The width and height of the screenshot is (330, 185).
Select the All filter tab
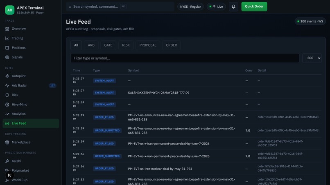click(76, 45)
